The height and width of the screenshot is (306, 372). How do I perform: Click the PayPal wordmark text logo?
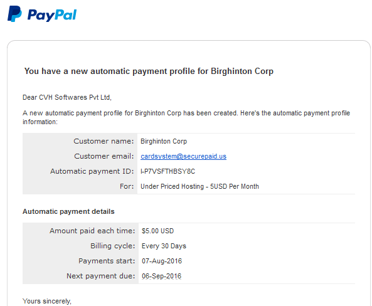coord(52,15)
